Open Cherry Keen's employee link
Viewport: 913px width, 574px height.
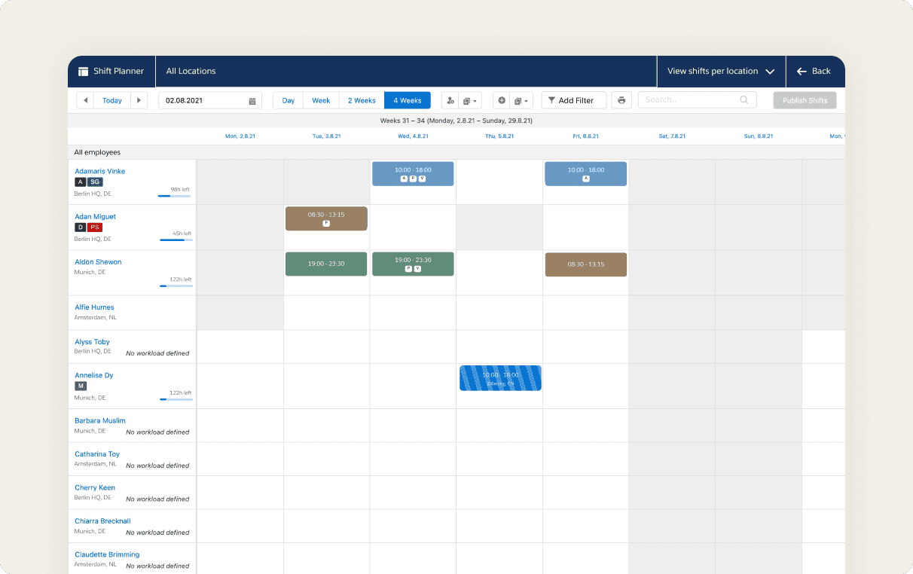click(x=95, y=487)
